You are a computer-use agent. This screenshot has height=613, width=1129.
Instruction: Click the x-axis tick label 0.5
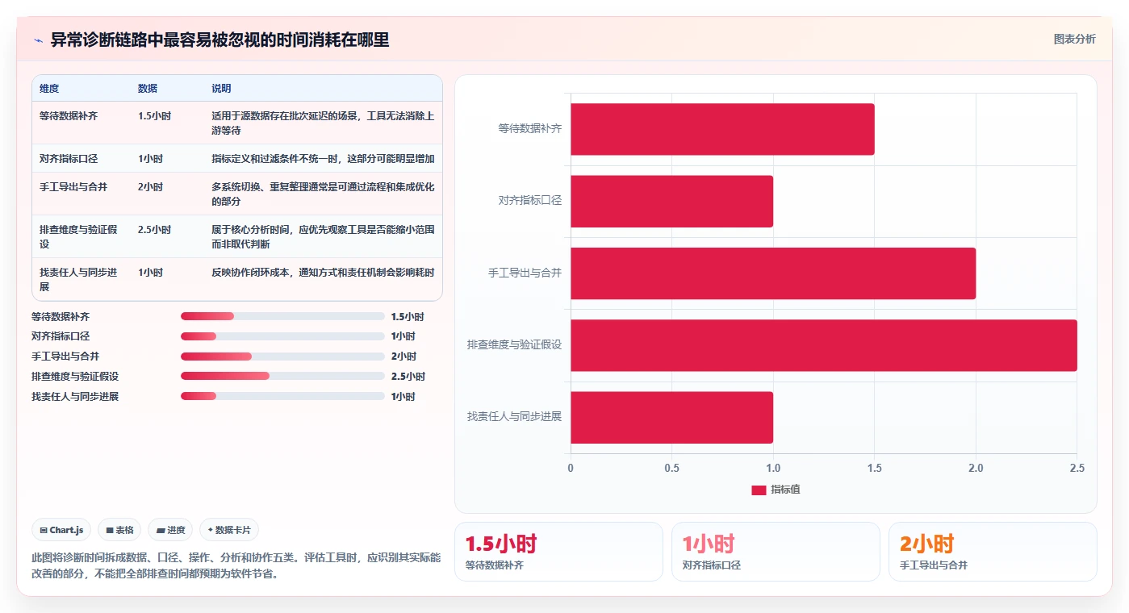[x=671, y=468]
